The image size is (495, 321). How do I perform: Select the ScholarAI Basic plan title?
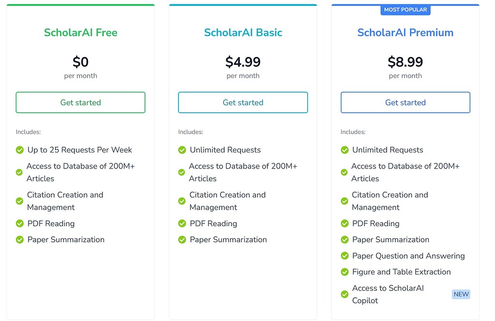tap(243, 32)
